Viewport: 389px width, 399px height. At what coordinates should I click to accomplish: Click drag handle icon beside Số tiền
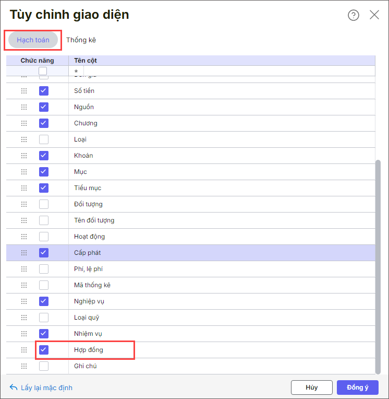tap(23, 91)
